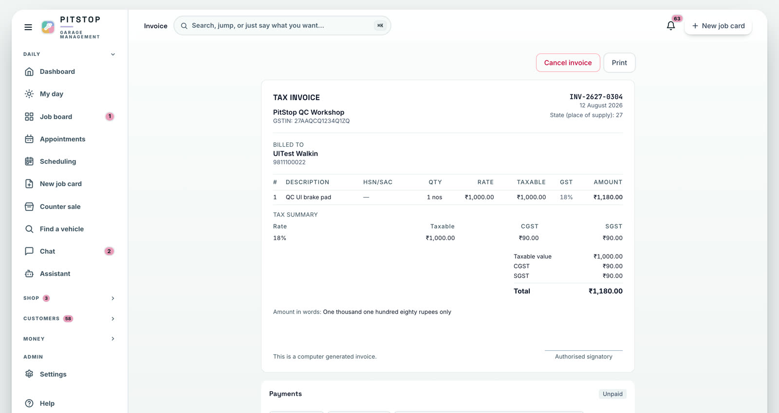This screenshot has width=779, height=413.
Task: Click the Settings gear icon
Action: tap(29, 374)
